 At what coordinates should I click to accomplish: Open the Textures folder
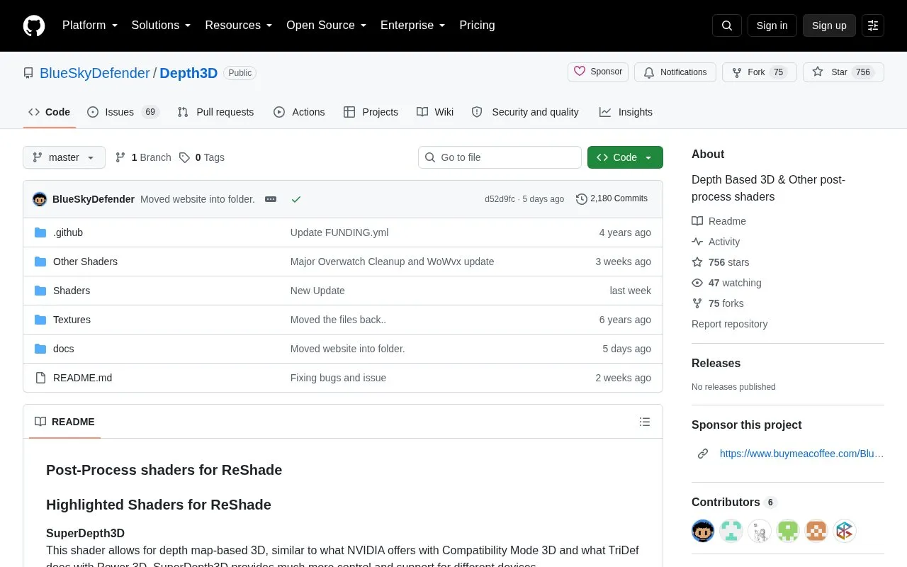click(x=72, y=320)
